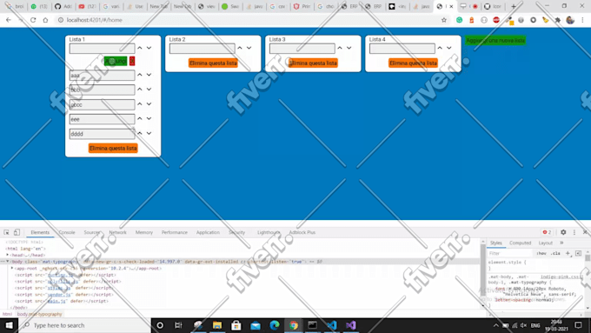Switch to Visual Studio Code on the taskbar
The width and height of the screenshot is (591, 333).
pos(332,325)
